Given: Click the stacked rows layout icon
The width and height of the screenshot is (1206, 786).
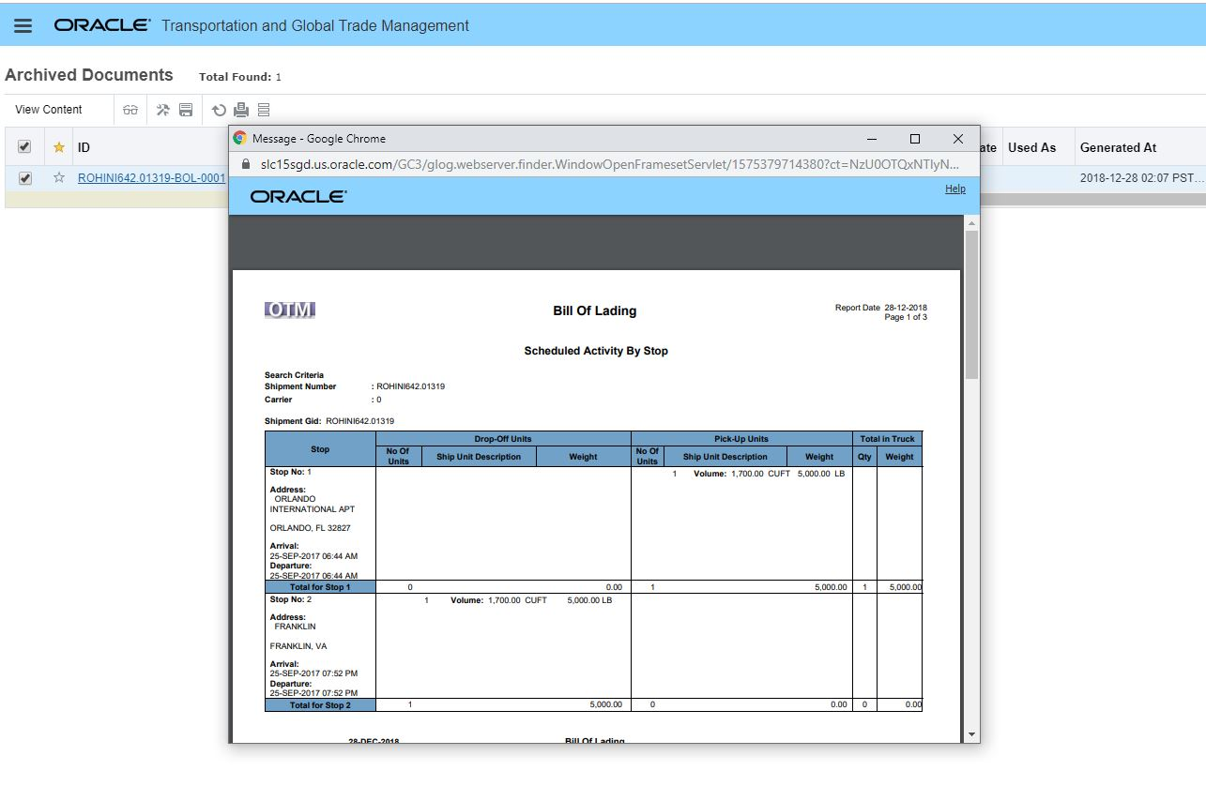Looking at the screenshot, I should pos(264,110).
